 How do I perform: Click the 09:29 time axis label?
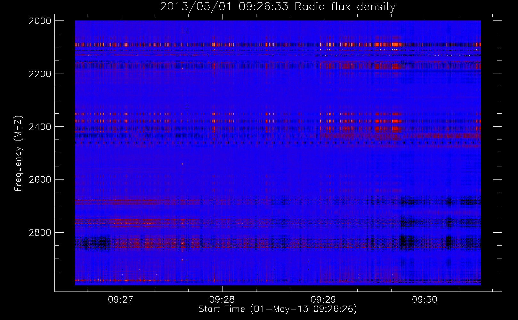[x=323, y=300]
